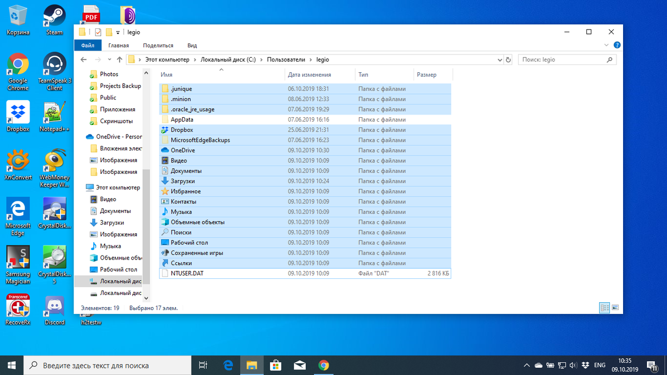Select the OneDrive folder in file list
Screen dimensions: 667x375
(305, 150)
